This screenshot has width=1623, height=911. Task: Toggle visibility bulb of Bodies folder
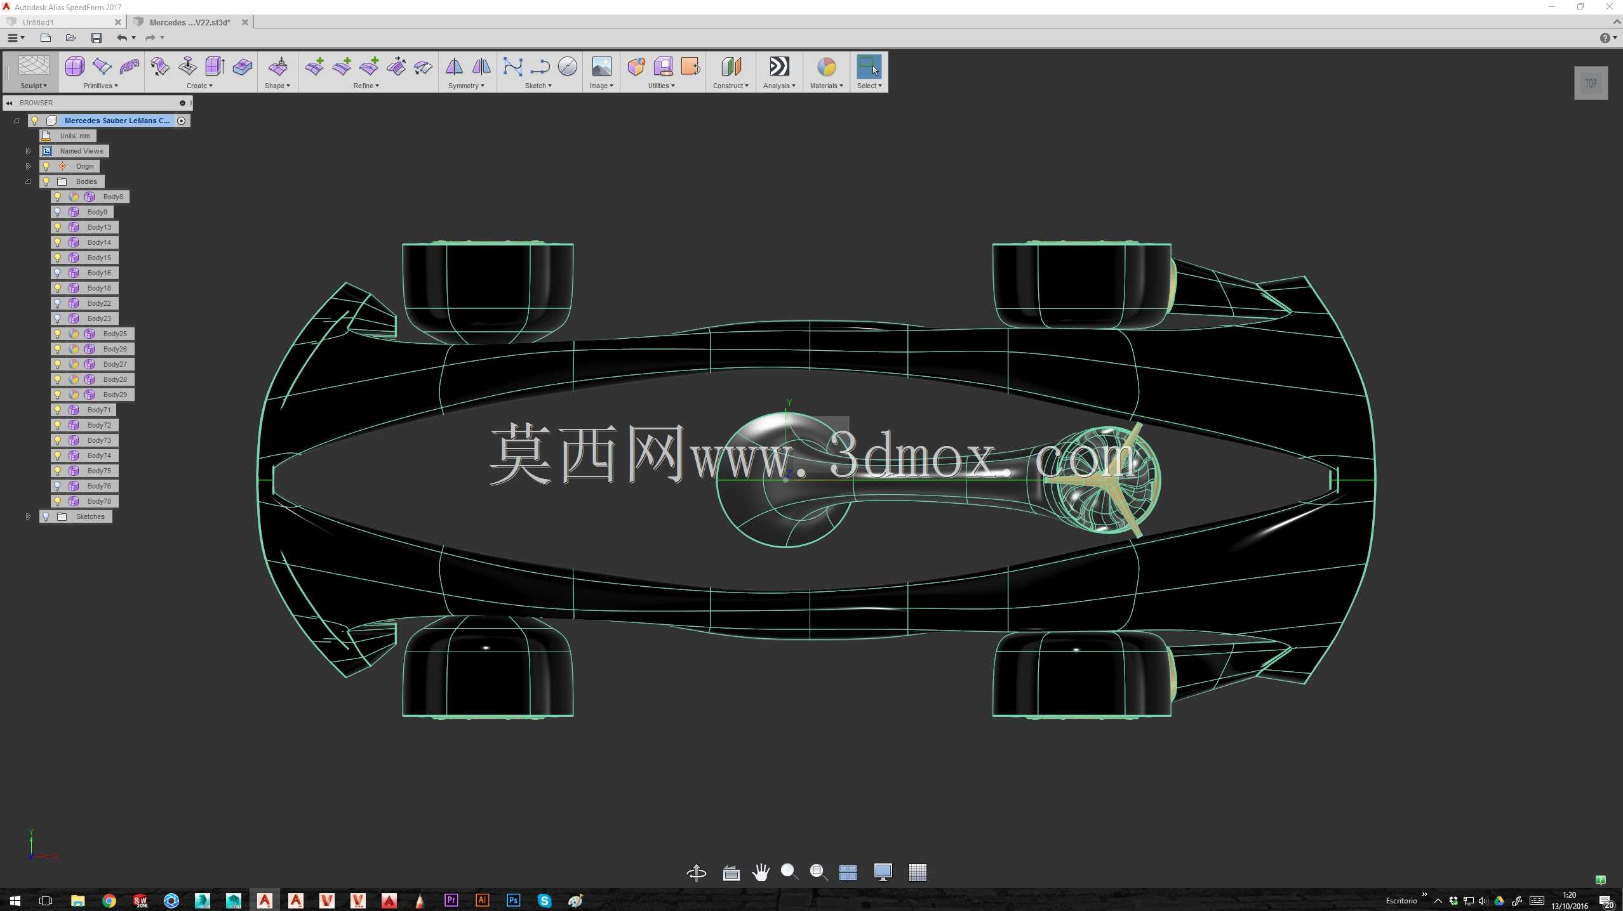[x=46, y=181]
